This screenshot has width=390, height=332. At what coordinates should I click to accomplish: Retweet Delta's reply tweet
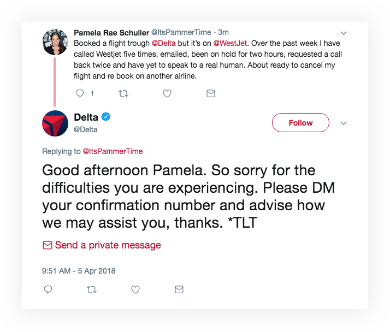[92, 289]
